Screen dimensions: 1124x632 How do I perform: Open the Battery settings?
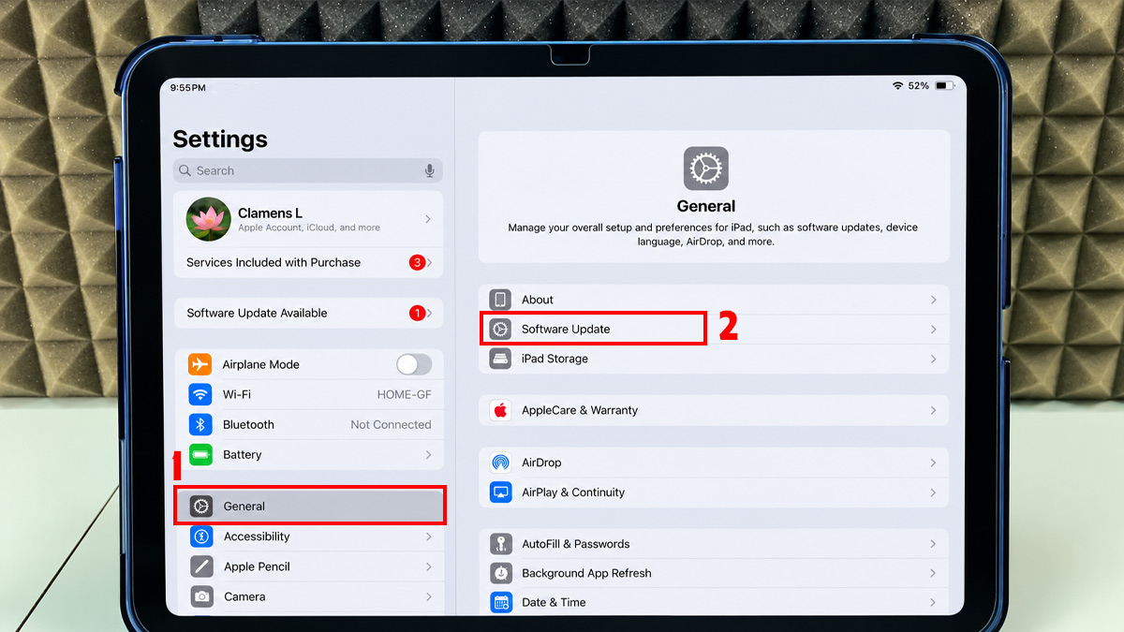(x=308, y=454)
